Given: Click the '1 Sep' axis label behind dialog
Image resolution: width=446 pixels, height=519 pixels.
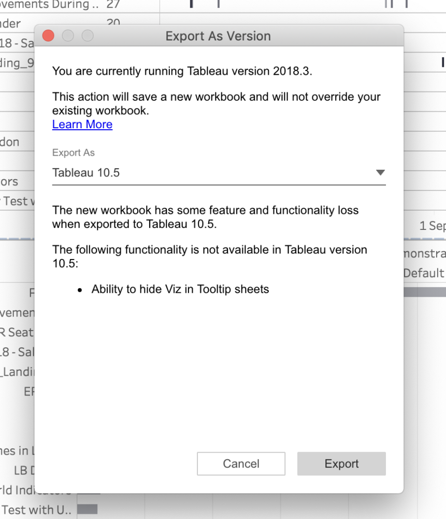Looking at the screenshot, I should pyautogui.click(x=433, y=226).
